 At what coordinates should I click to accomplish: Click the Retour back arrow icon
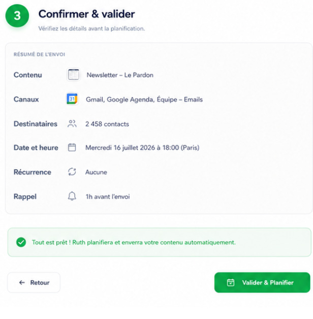[x=22, y=282]
